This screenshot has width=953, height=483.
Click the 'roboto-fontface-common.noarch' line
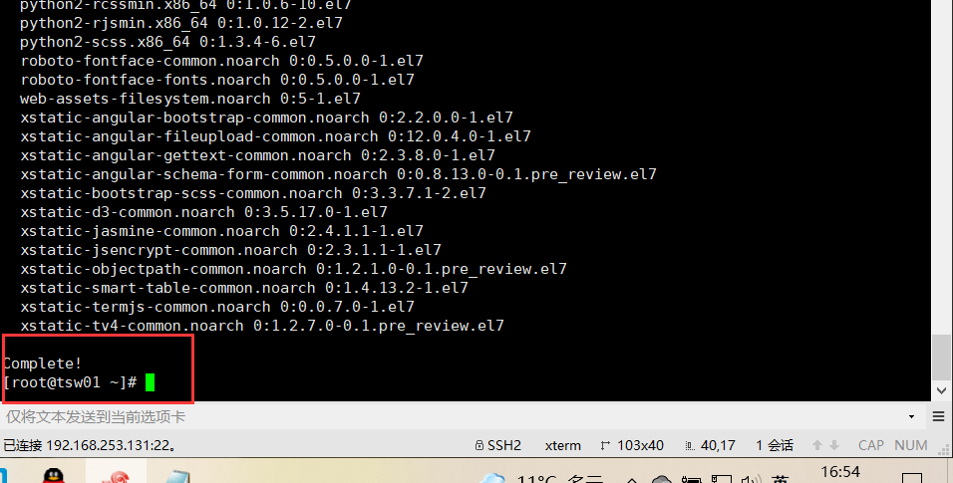222,61
